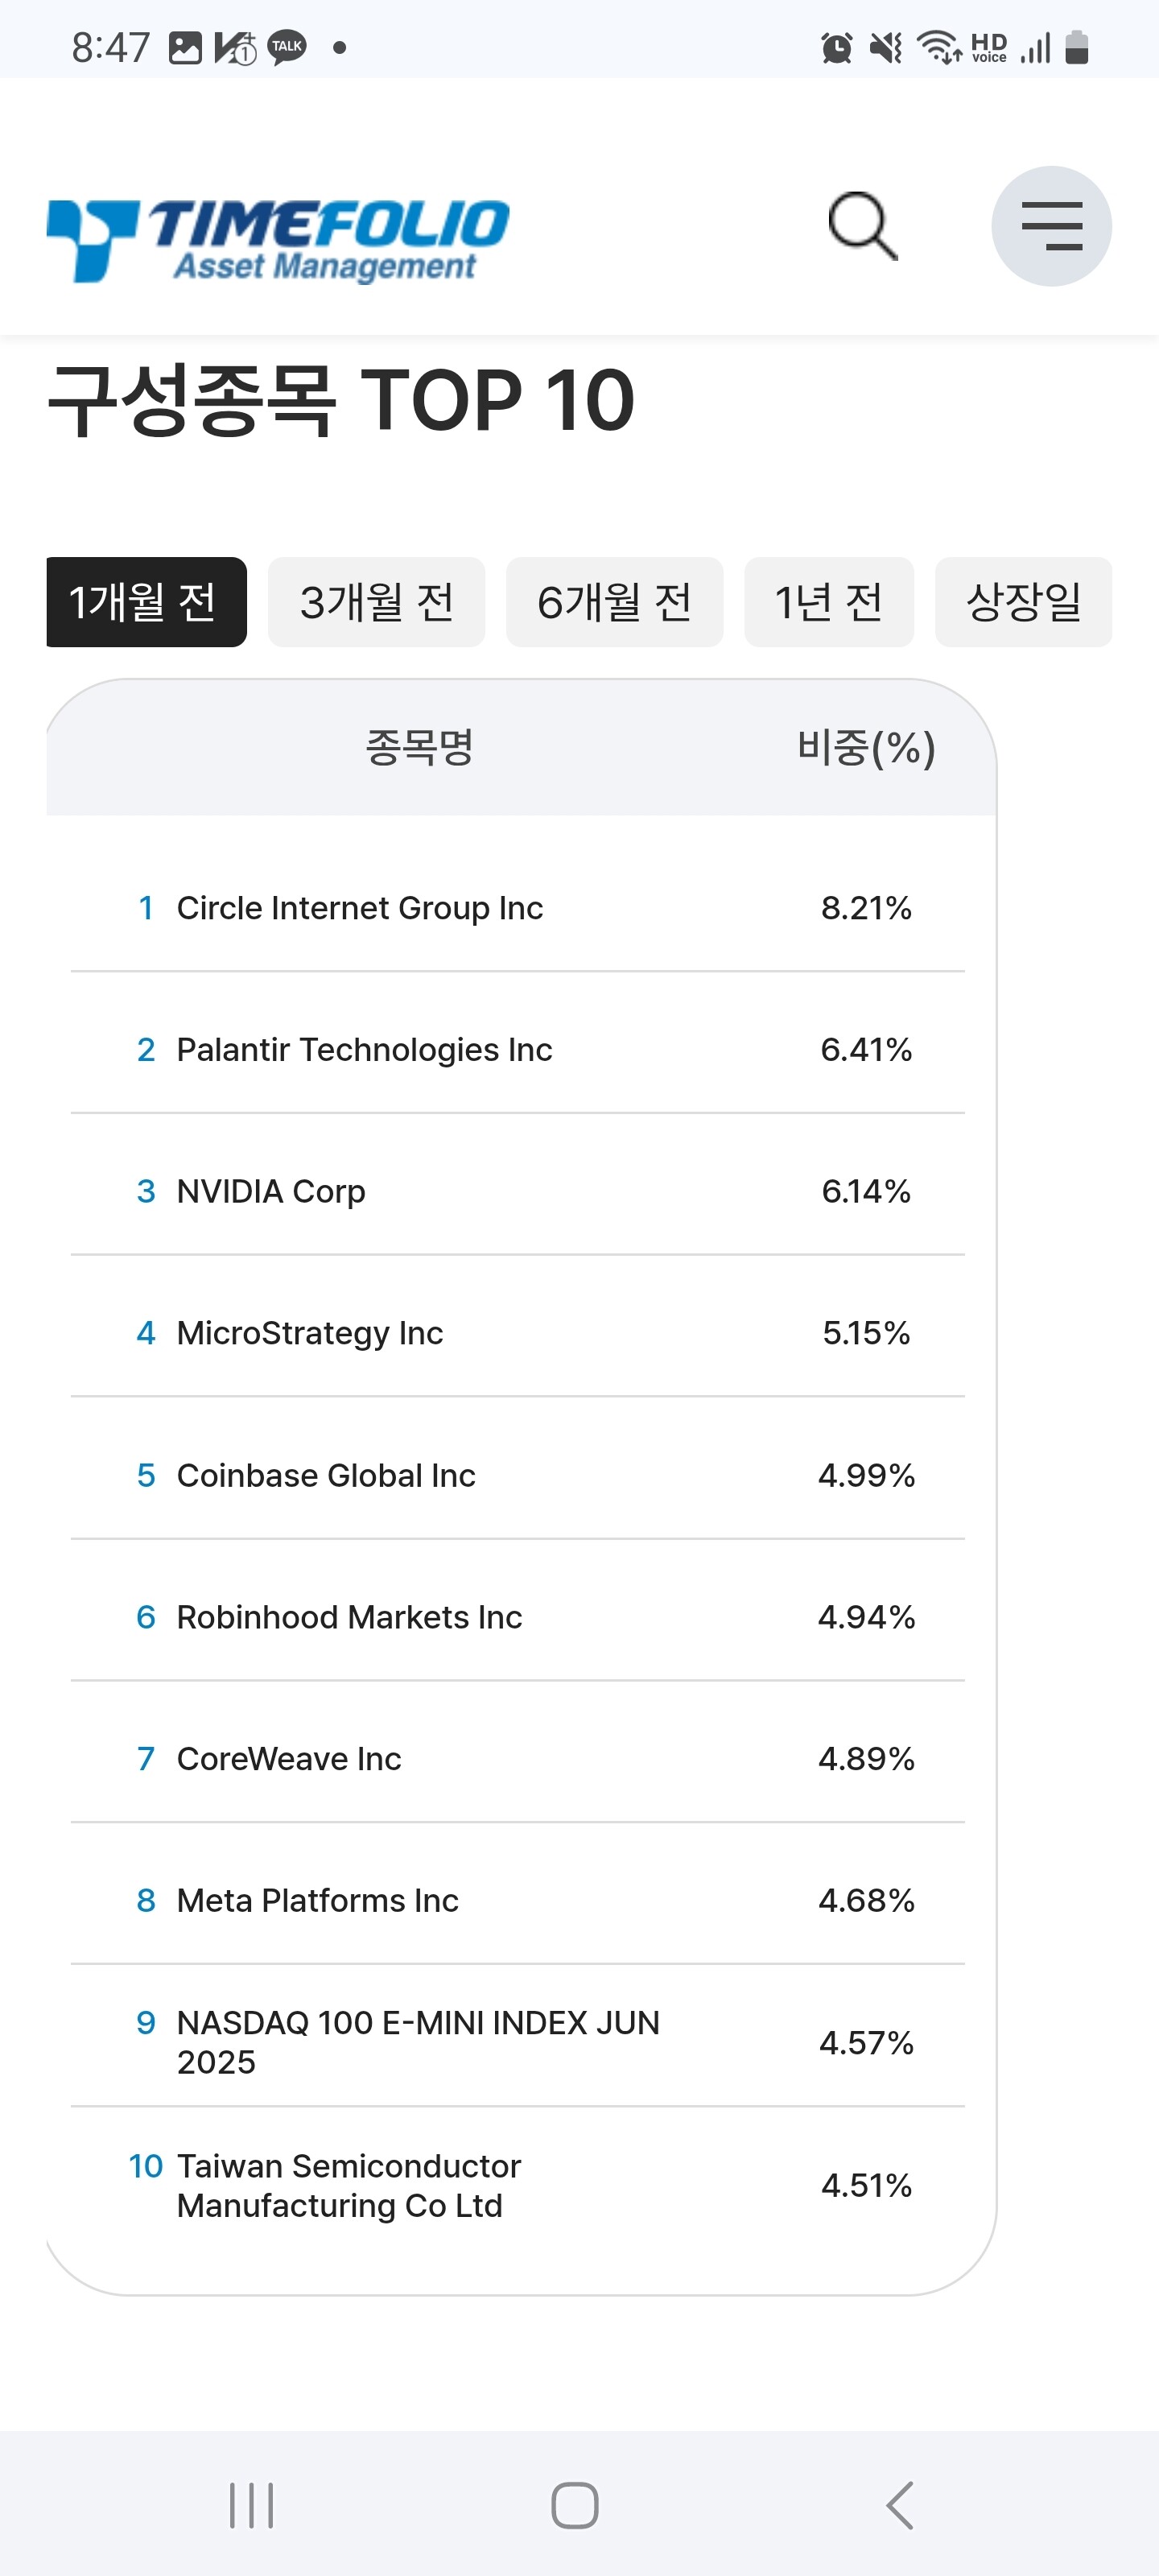Viewport: 1159px width, 2576px height.
Task: Select the 상장일 tab
Action: (1023, 602)
